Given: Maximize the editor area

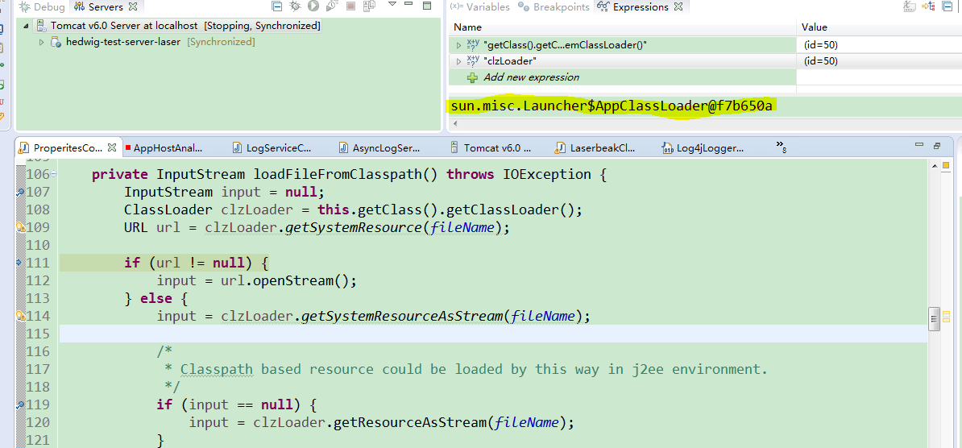Looking at the screenshot, I should pyautogui.click(x=938, y=146).
